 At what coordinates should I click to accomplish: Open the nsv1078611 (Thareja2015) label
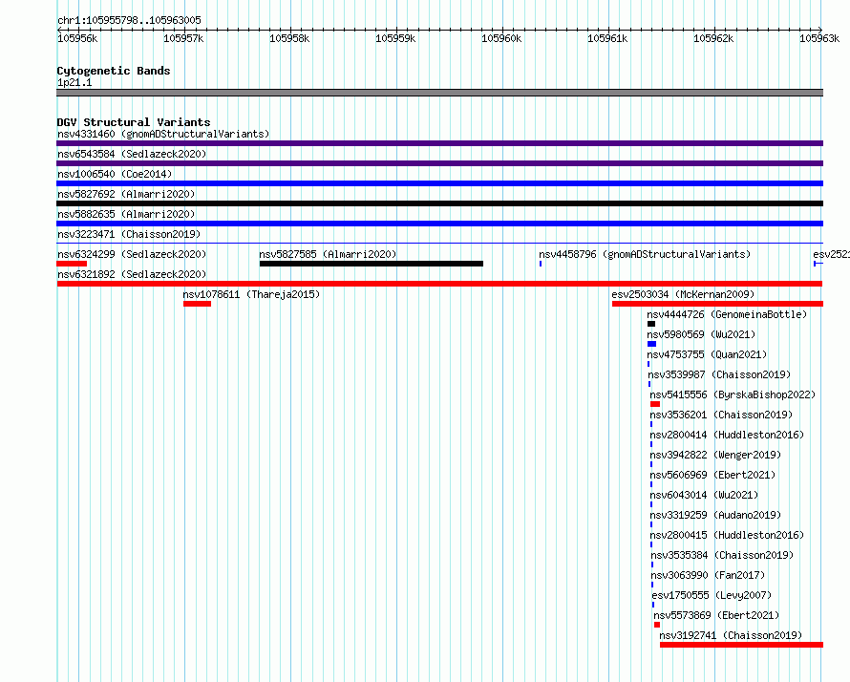(251, 294)
